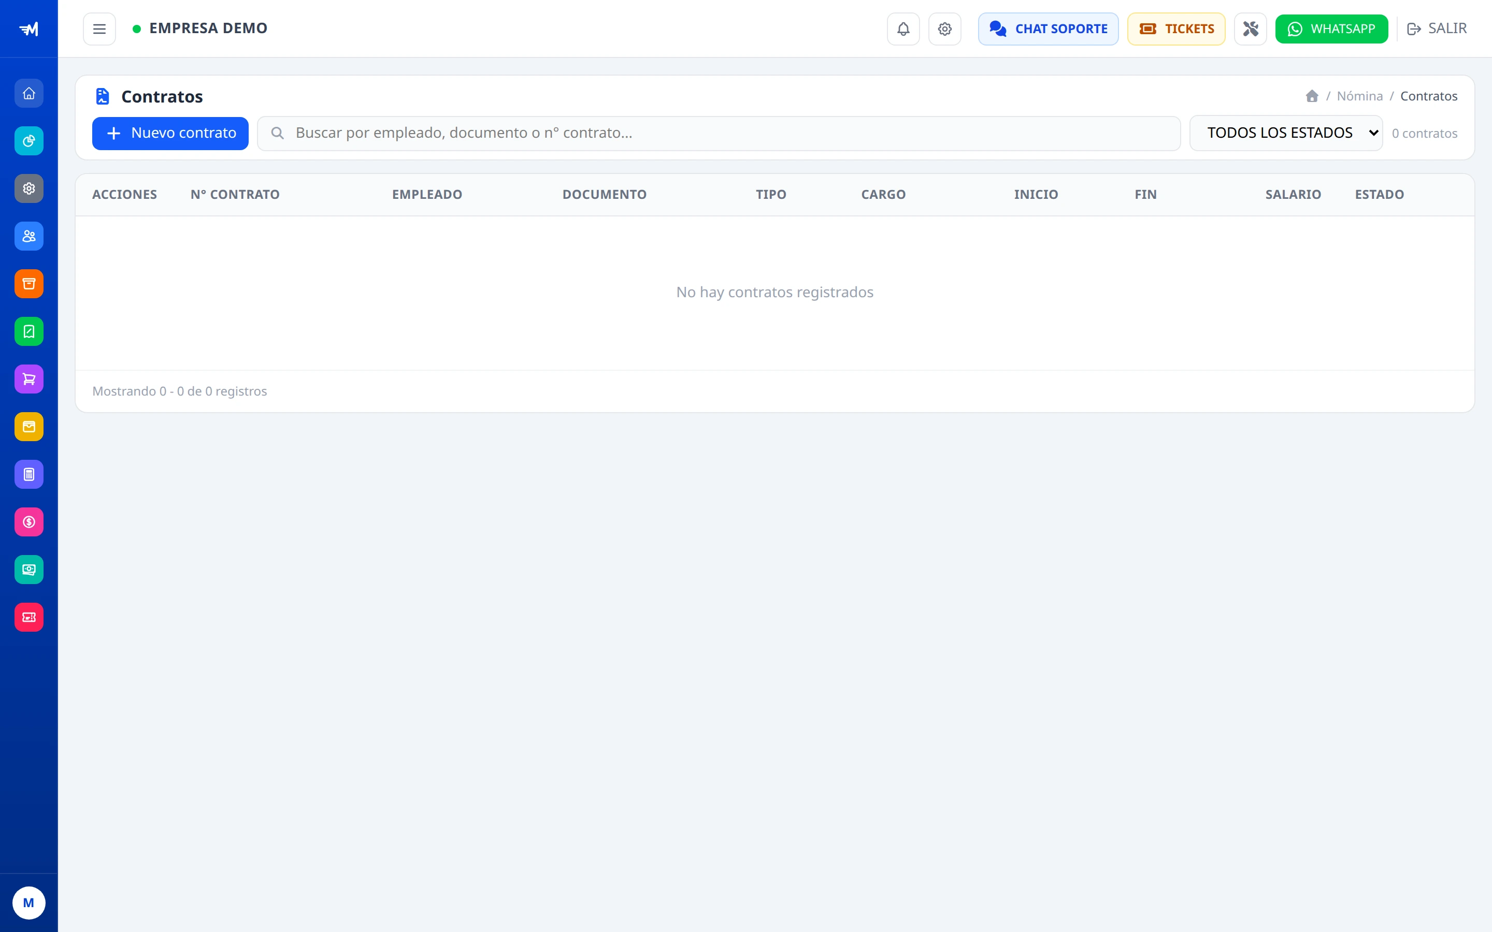Open the blue users sidebar icon
Image resolution: width=1492 pixels, height=932 pixels.
(x=29, y=236)
